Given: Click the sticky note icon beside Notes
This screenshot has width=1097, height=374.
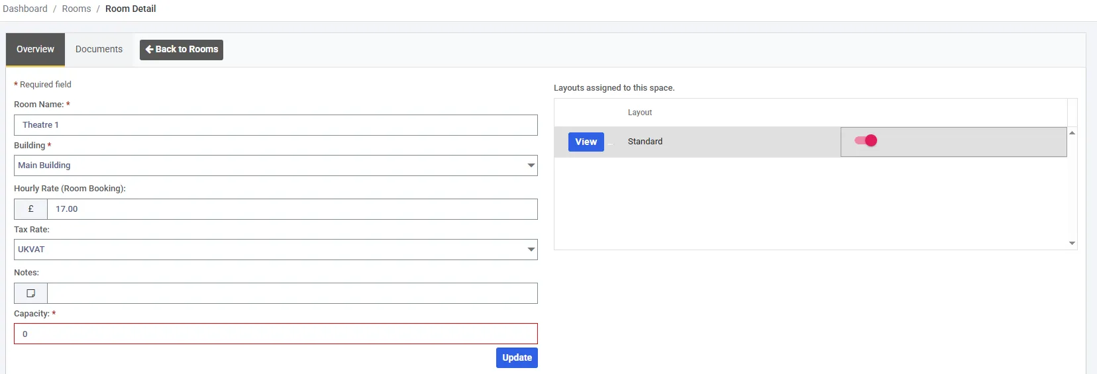Looking at the screenshot, I should pos(30,293).
